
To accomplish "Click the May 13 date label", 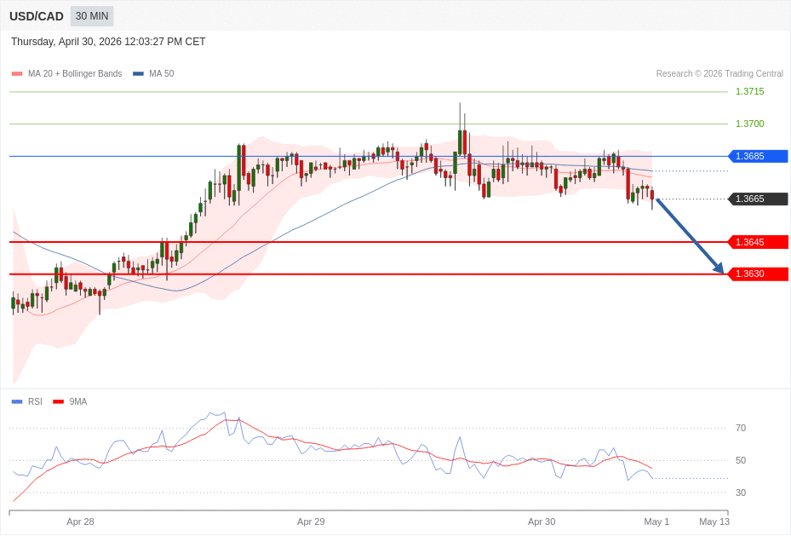I will point(714,522).
